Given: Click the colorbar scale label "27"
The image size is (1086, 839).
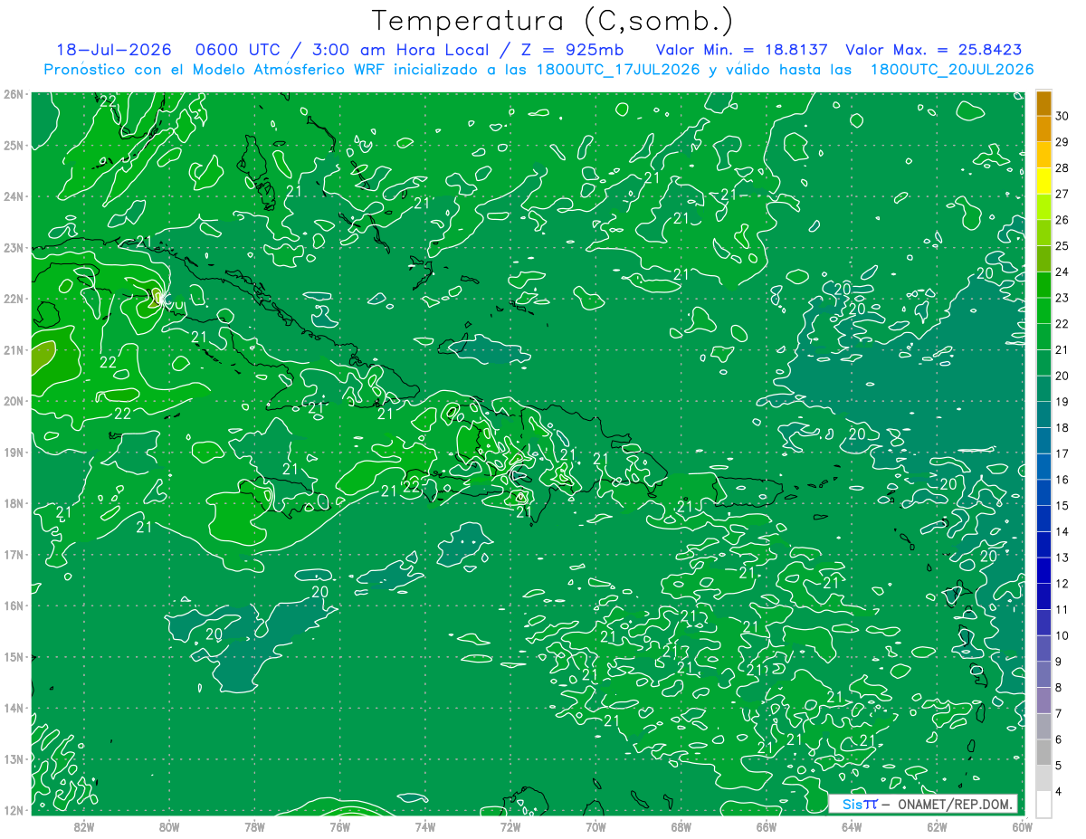Looking at the screenshot, I should click(1062, 194).
